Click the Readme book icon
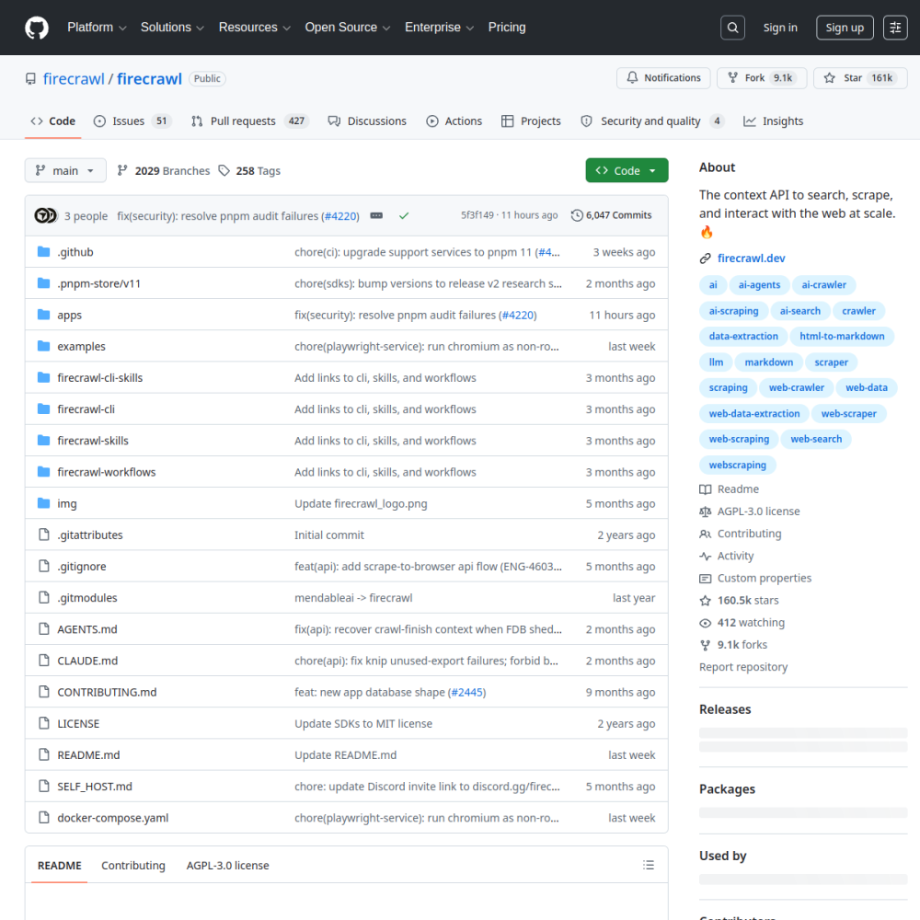Viewport: 920px width, 920px height. (705, 489)
